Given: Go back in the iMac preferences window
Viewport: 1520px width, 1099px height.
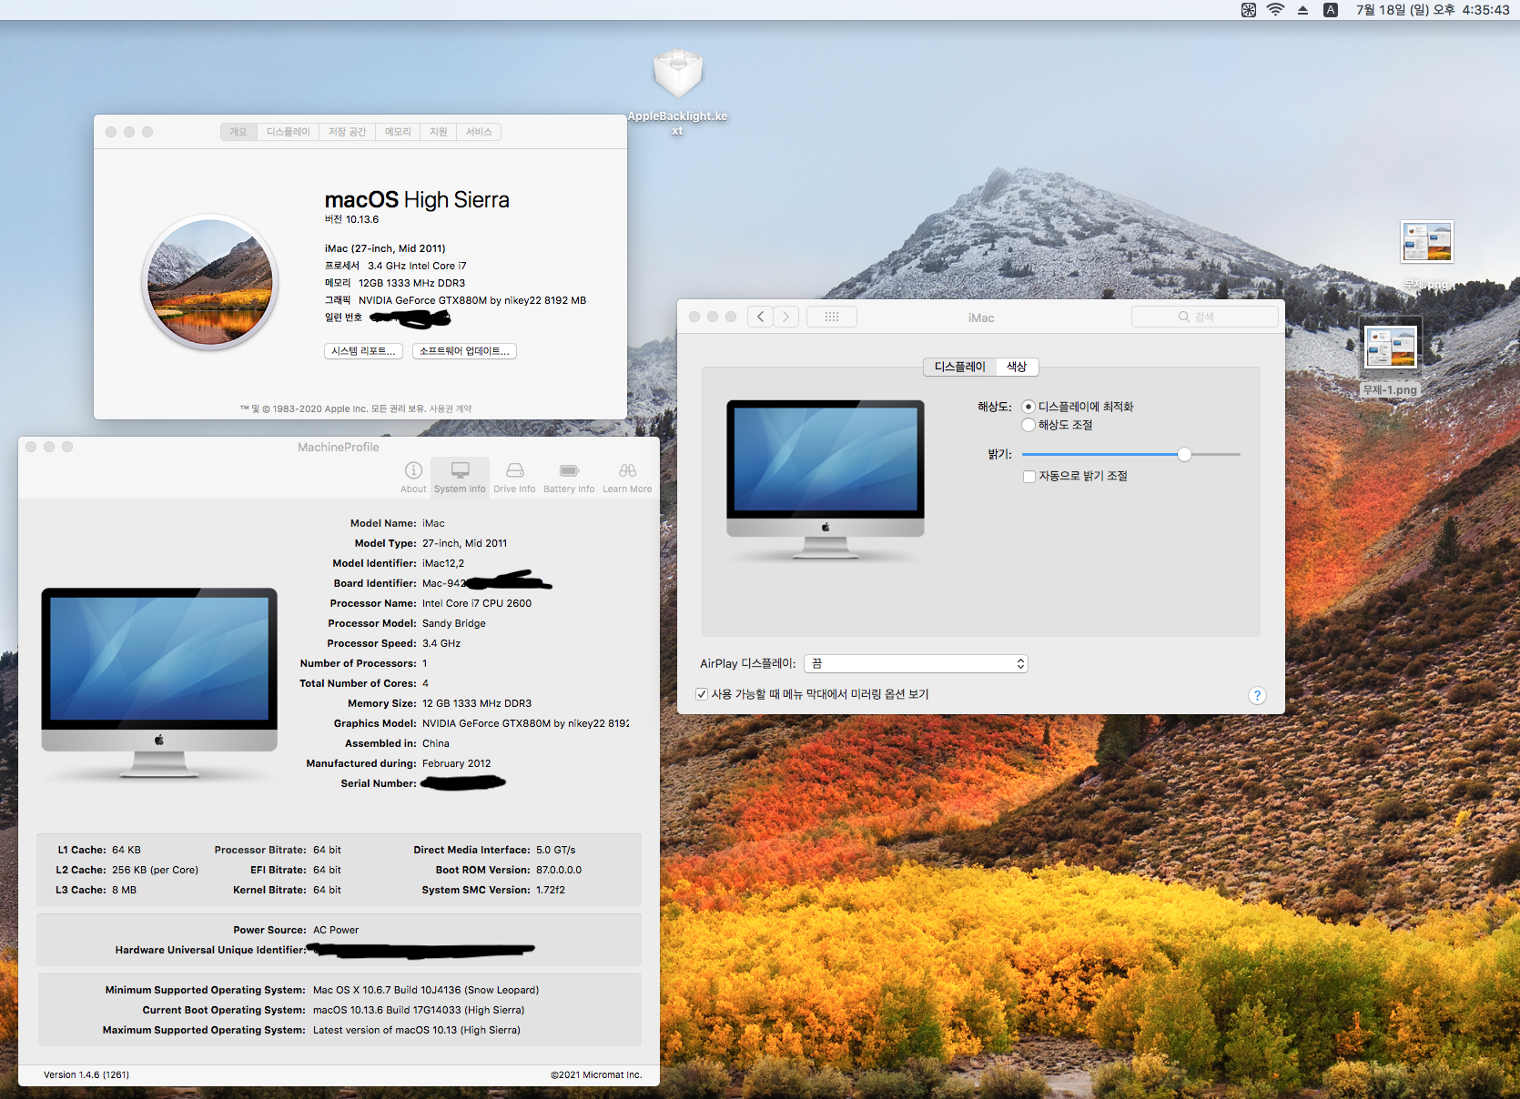Looking at the screenshot, I should coord(761,317).
